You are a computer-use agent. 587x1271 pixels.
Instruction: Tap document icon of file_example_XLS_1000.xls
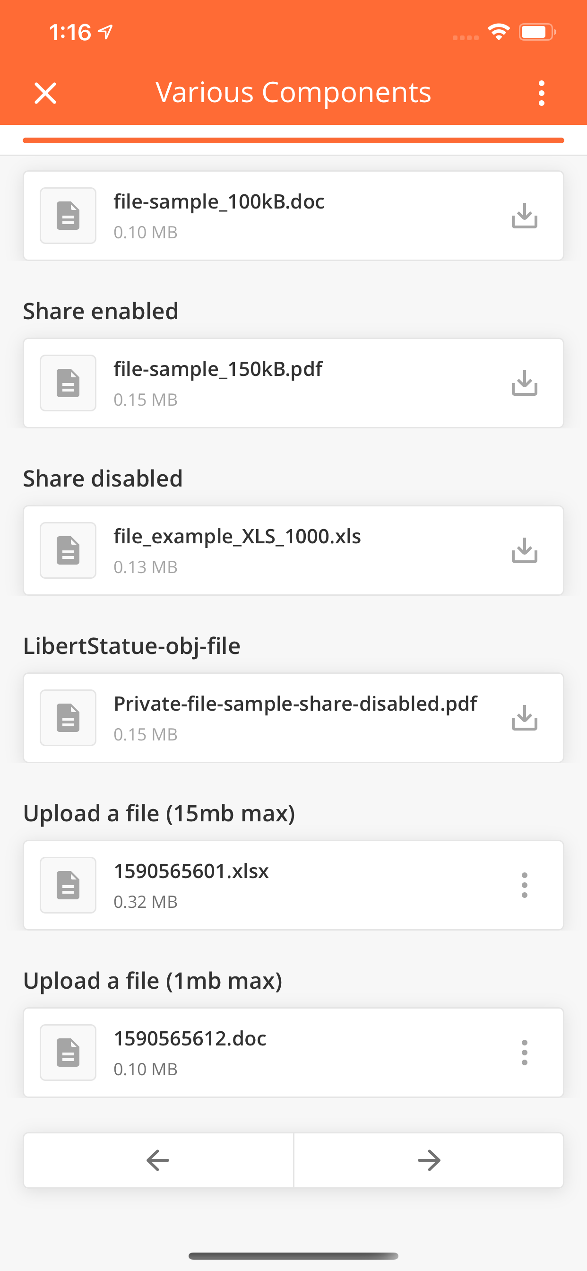68,550
